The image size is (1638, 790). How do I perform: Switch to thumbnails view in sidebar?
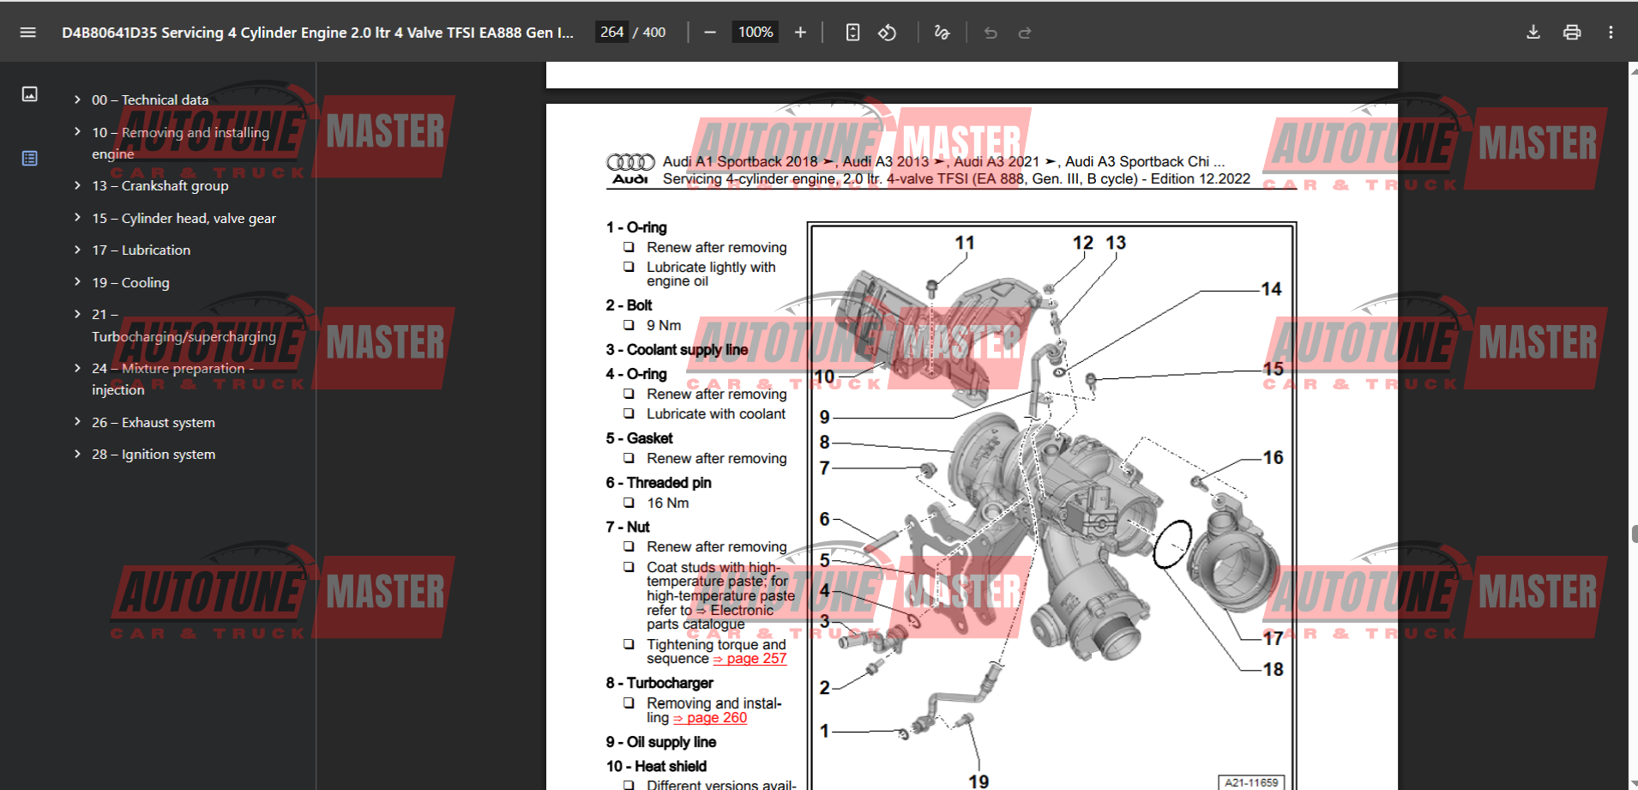click(x=30, y=94)
